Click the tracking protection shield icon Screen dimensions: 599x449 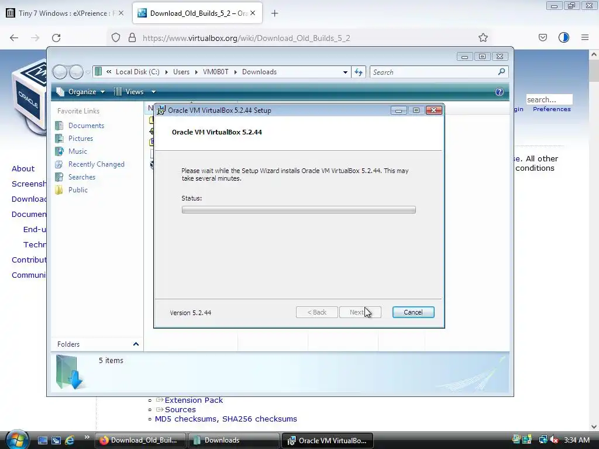pos(116,38)
